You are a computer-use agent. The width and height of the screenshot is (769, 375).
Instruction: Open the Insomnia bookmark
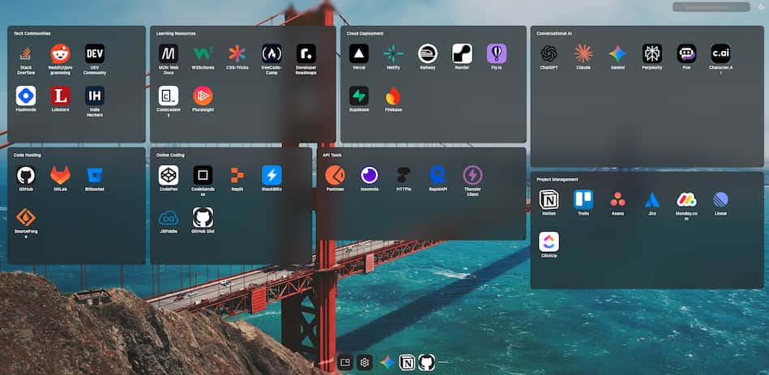(370, 176)
